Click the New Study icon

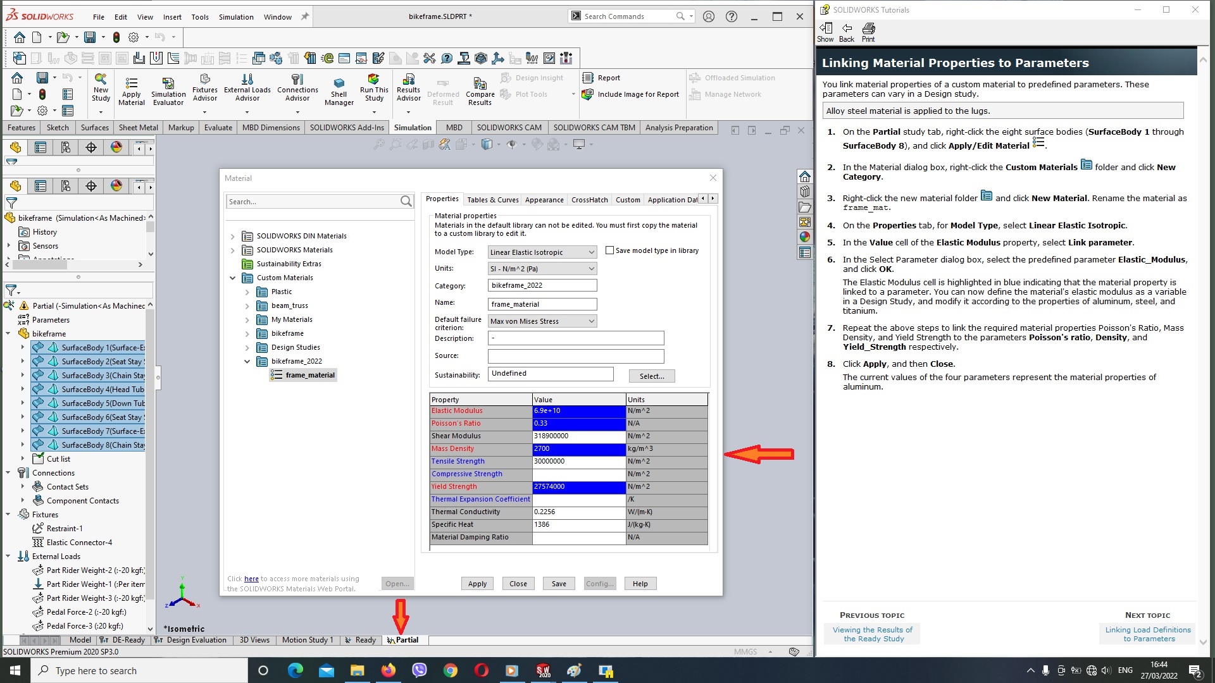[101, 87]
